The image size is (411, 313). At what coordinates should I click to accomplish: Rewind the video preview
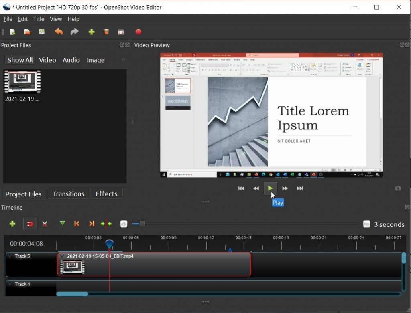click(x=256, y=188)
